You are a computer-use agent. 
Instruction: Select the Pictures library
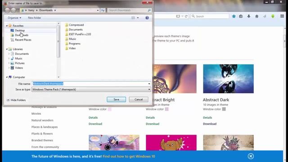tap(20, 63)
